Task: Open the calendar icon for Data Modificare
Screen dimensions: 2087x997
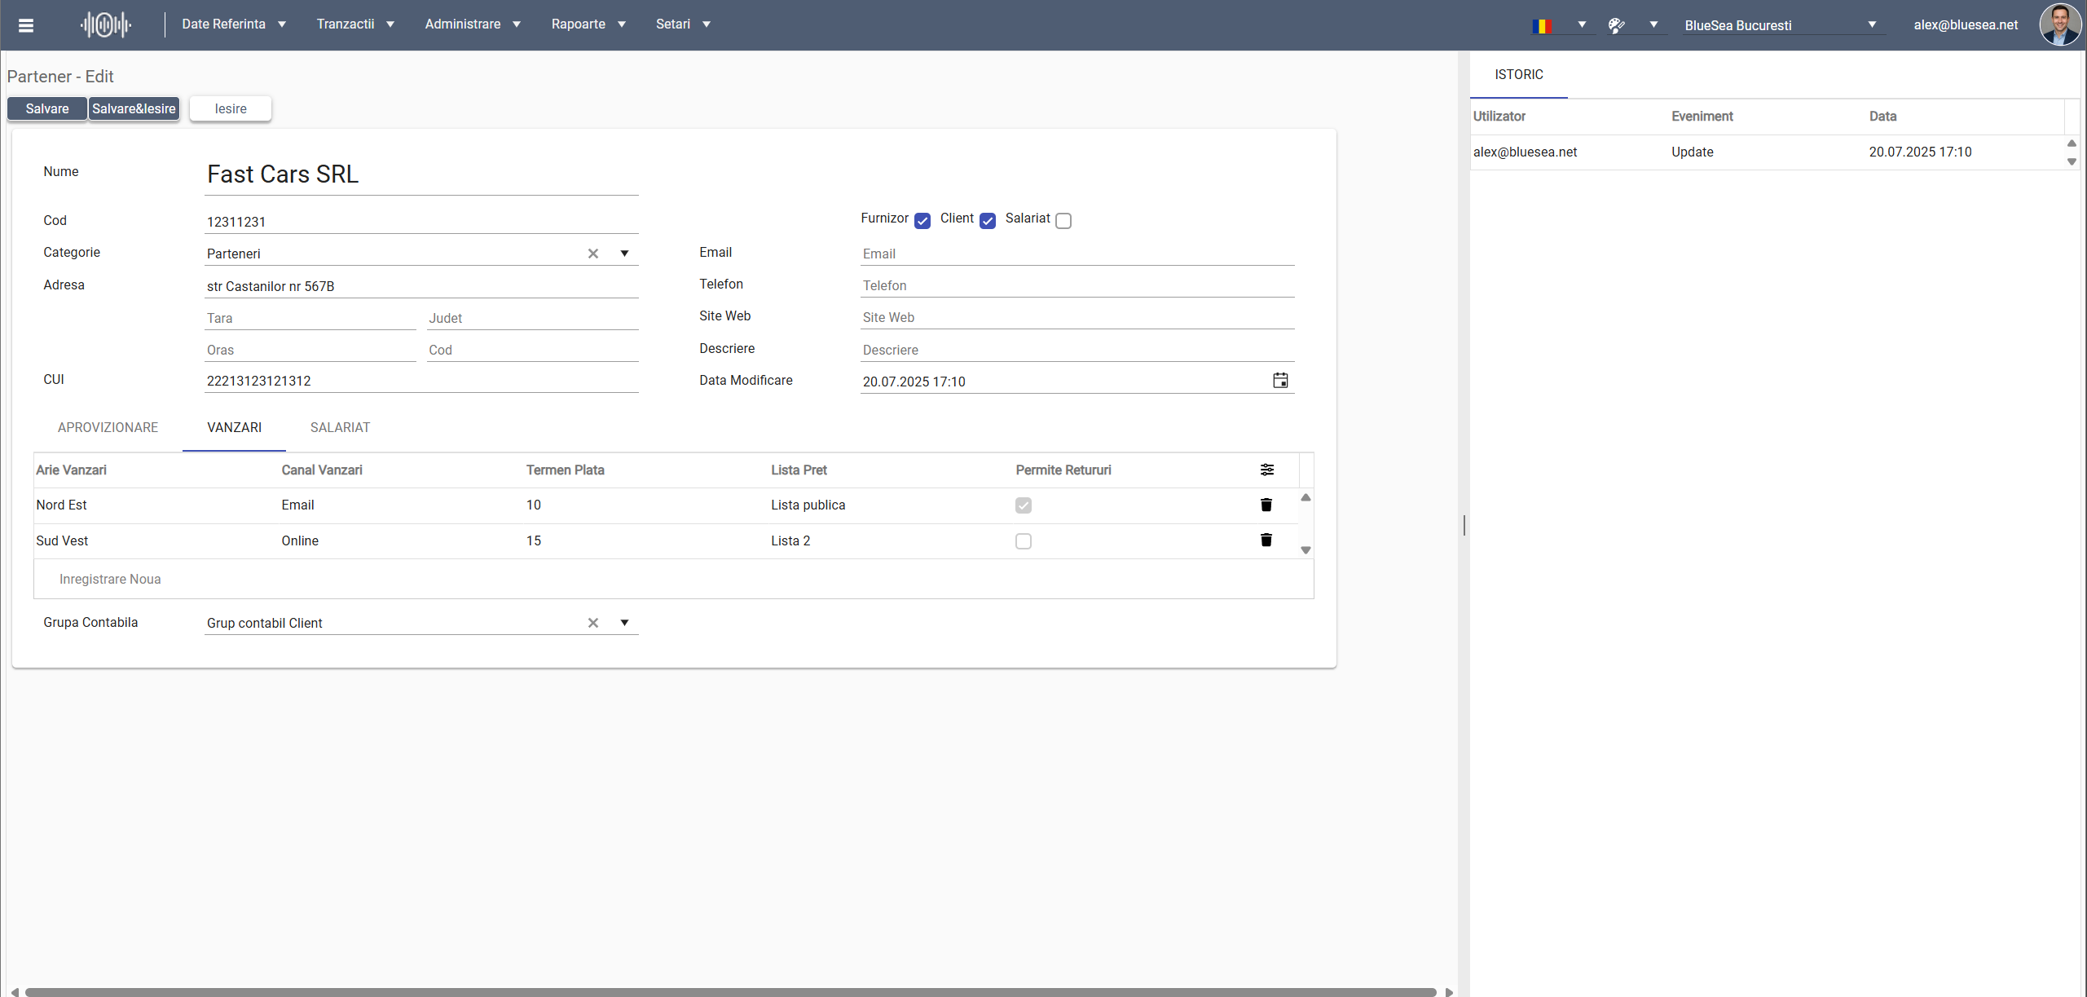Action: pyautogui.click(x=1280, y=381)
